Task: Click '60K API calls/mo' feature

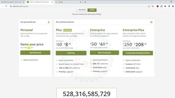Action: pos(100,64)
